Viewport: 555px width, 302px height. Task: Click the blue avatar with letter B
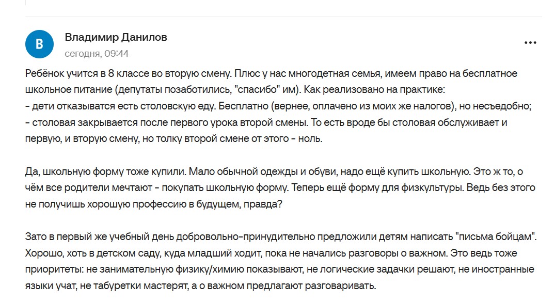[39, 44]
